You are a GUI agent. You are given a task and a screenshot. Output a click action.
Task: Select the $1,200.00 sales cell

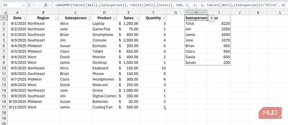[x=128, y=23]
